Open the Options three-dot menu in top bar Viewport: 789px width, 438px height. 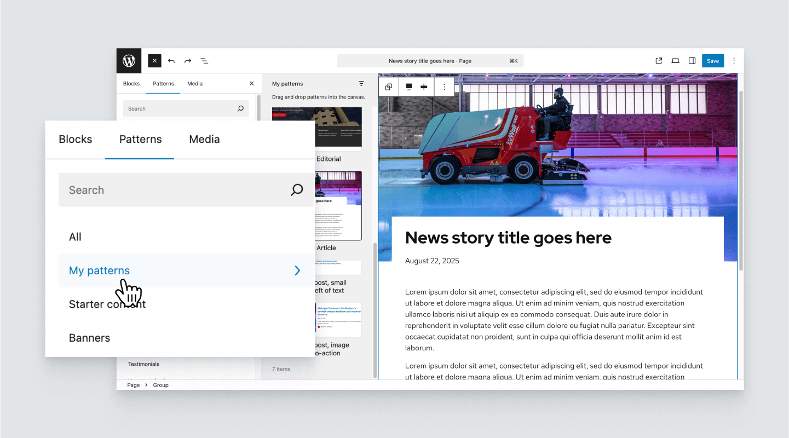(734, 61)
